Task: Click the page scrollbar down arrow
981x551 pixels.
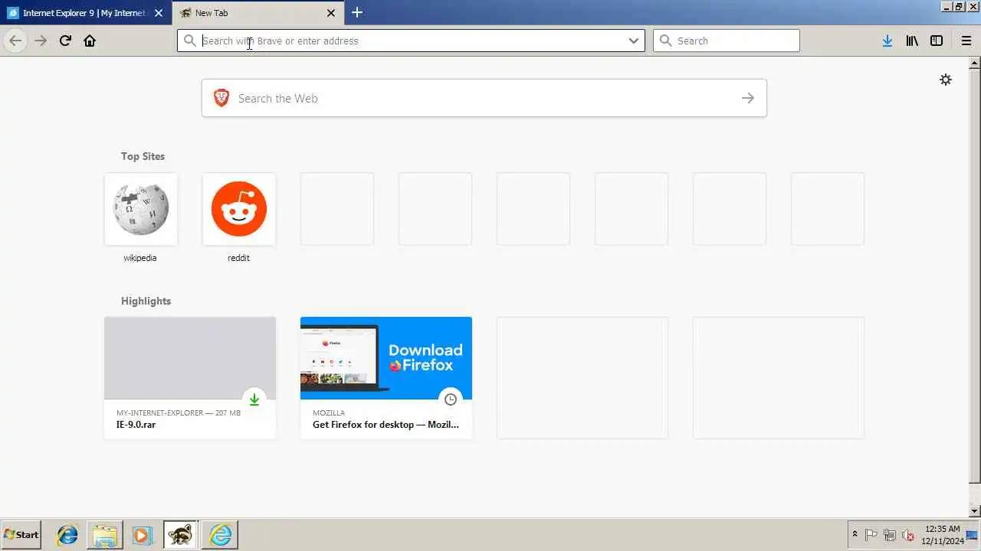Action: pos(974,511)
